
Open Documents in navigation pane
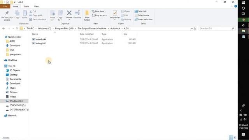point(15,79)
